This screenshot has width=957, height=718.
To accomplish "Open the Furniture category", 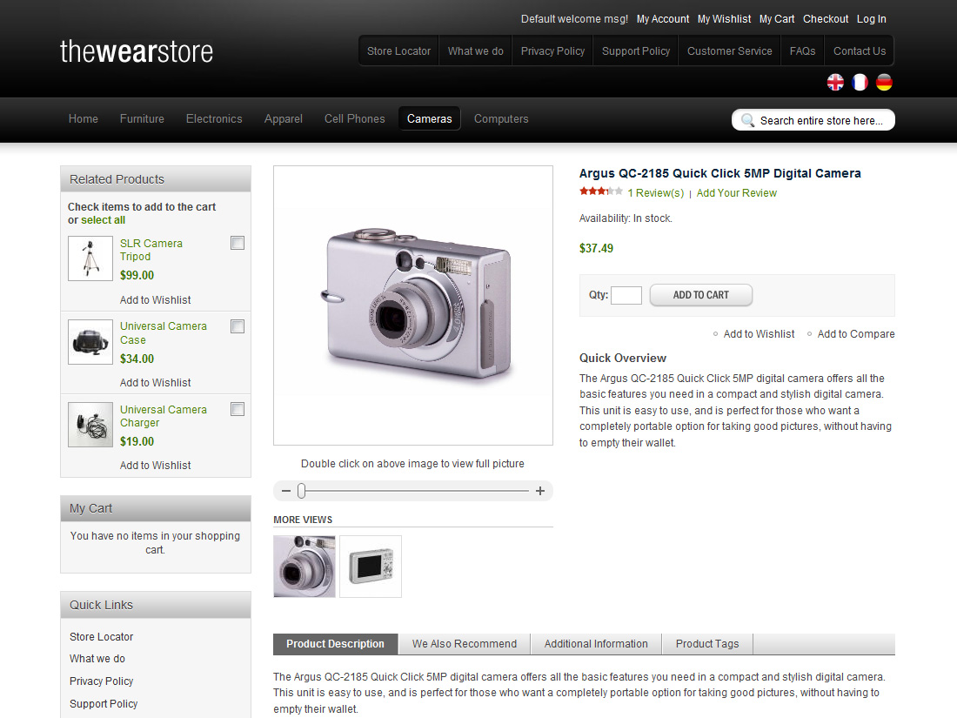I will [142, 119].
